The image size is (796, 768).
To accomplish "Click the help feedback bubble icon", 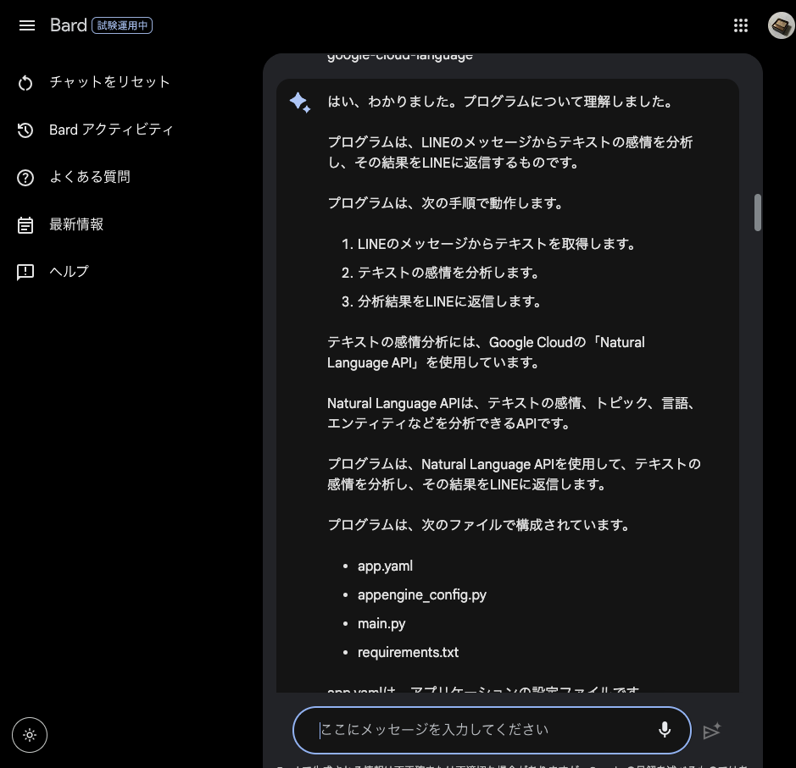I will pos(25,272).
